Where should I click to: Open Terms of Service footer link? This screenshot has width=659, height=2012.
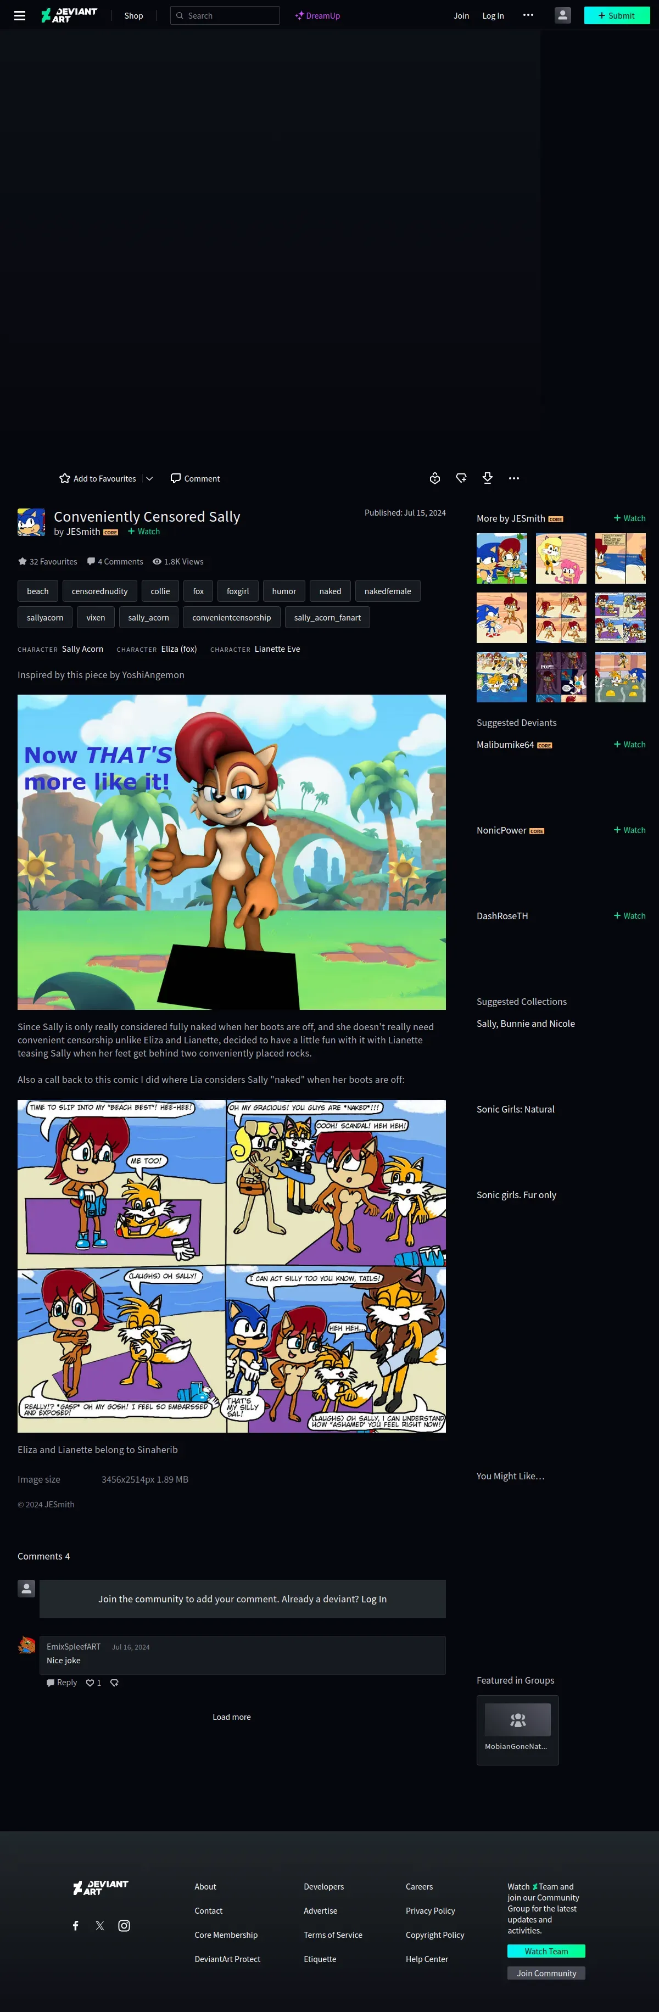tap(333, 1936)
